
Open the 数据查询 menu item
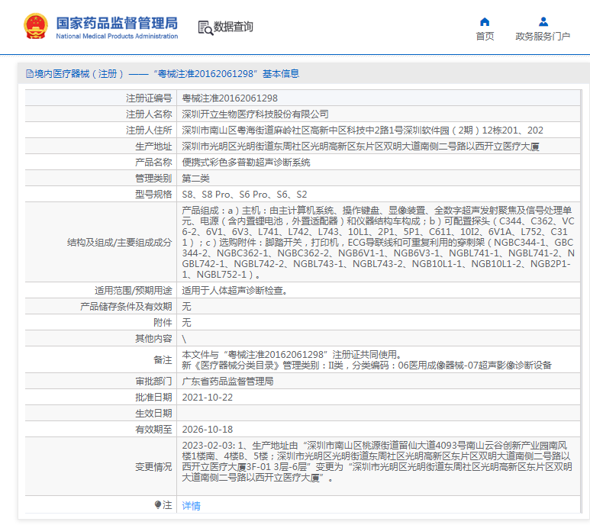(x=233, y=27)
